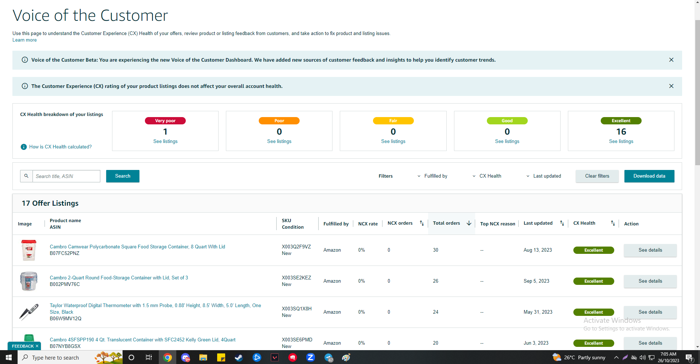Screen dimensions: 700x364
Task: Click the Taylor thermometer thumbnail image
Action: pos(29,312)
